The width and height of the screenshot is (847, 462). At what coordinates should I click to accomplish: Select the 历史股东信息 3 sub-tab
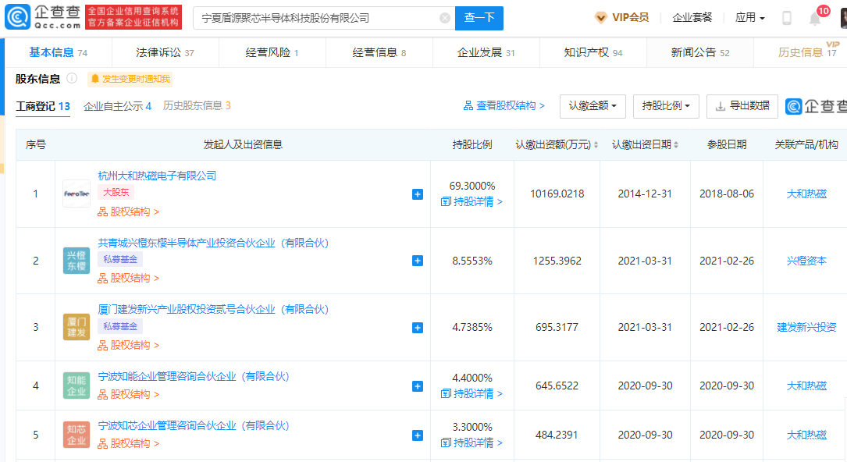click(x=197, y=106)
